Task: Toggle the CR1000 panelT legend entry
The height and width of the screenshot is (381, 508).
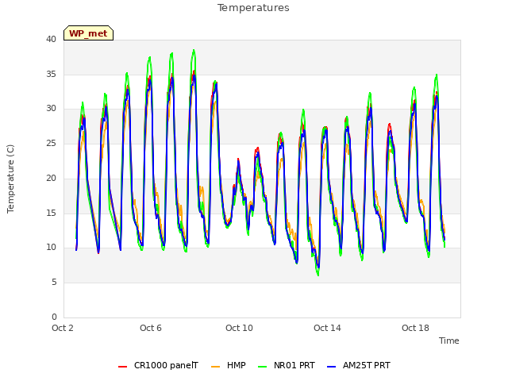Action: click(158, 365)
